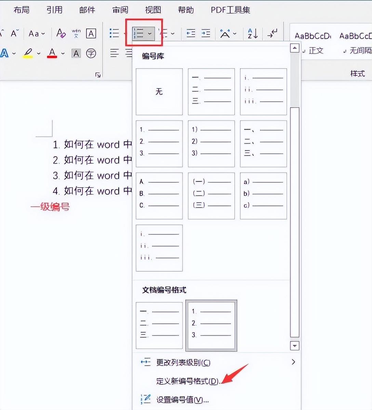The width and height of the screenshot is (372, 410).
Task: Open the 引用 ribbon tab
Action: point(54,10)
